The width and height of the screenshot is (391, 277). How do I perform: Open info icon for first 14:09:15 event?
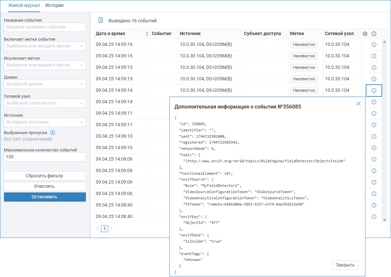point(374,68)
